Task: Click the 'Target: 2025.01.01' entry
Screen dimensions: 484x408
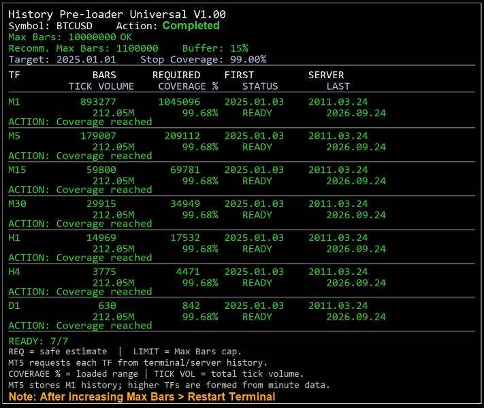Action: point(62,60)
